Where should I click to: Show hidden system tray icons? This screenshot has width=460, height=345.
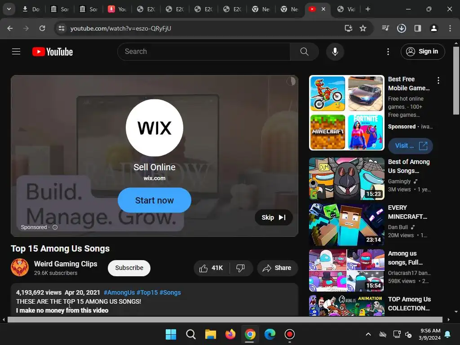(368, 334)
